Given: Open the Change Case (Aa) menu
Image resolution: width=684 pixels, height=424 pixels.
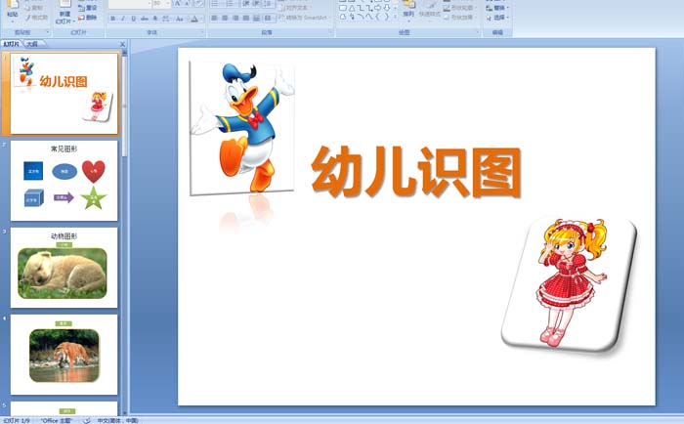Looking at the screenshot, I should [180, 19].
